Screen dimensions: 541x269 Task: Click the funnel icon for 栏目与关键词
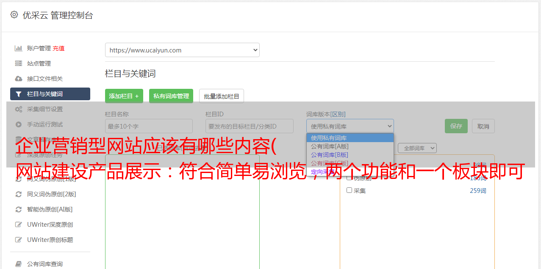tap(19, 94)
